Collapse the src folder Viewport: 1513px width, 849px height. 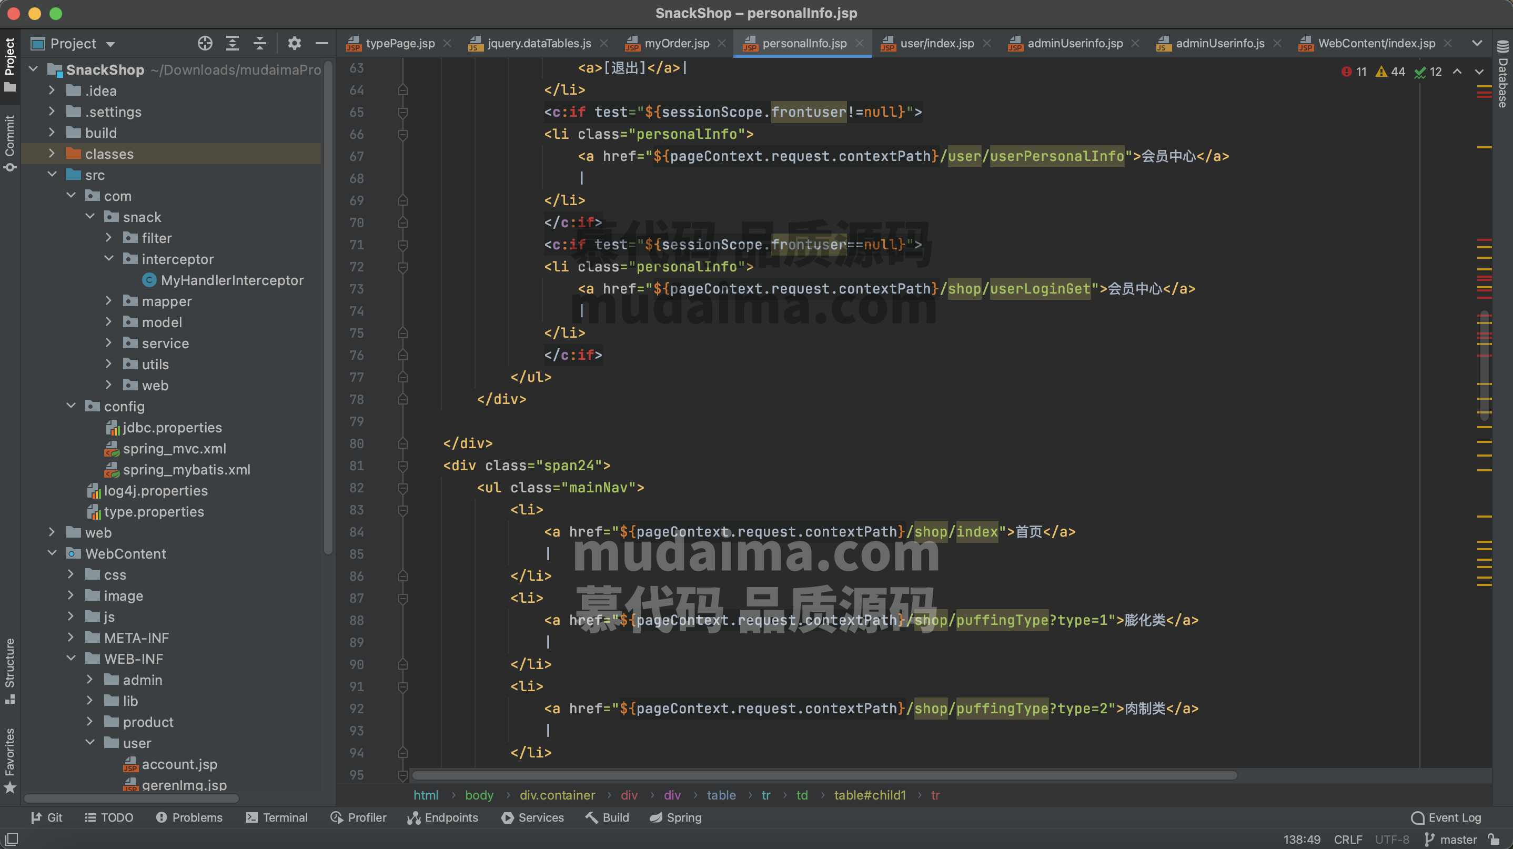[52, 175]
